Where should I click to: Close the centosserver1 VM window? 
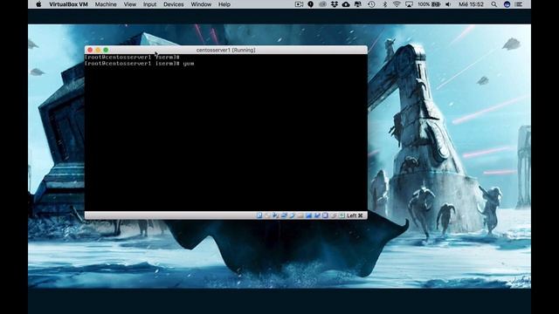[90, 51]
